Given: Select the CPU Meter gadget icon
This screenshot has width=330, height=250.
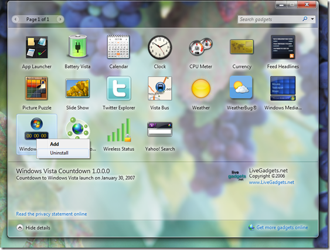Looking at the screenshot, I should tap(200, 46).
